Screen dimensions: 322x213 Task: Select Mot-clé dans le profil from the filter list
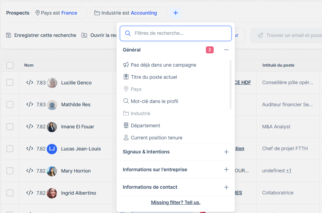point(154,101)
